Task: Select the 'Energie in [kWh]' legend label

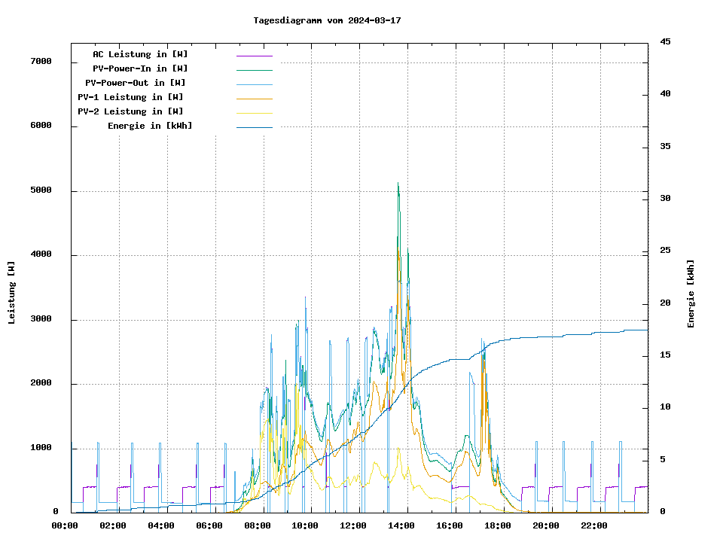Action: 150,126
